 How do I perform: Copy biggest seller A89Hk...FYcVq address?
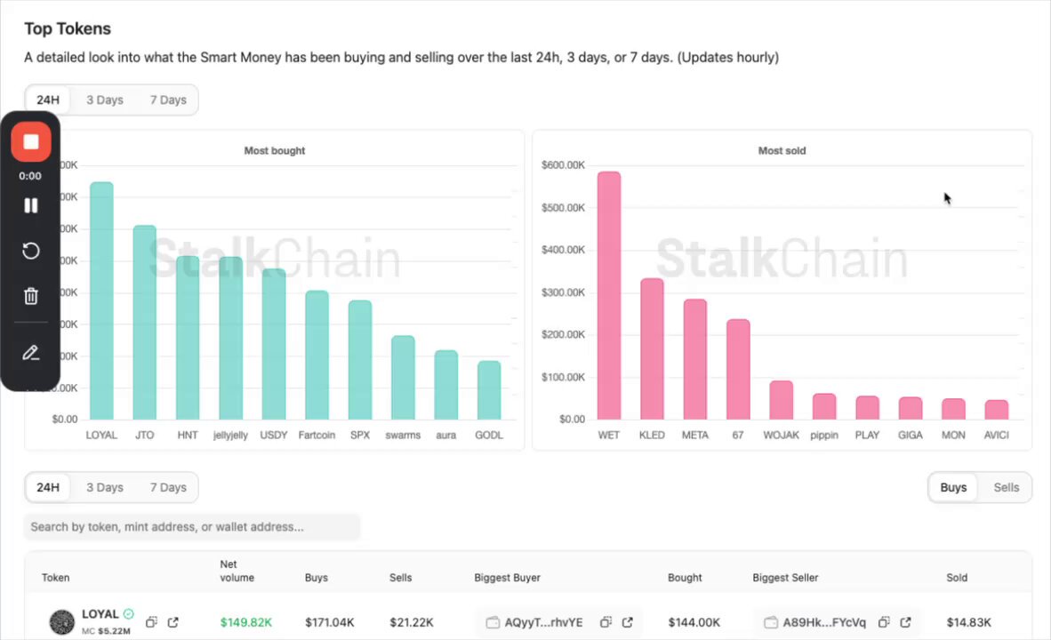(x=884, y=622)
